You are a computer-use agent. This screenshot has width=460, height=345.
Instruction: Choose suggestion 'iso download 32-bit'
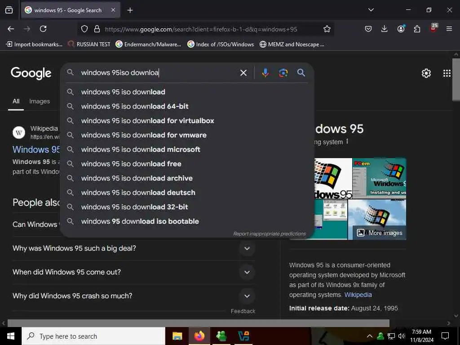click(x=187, y=207)
